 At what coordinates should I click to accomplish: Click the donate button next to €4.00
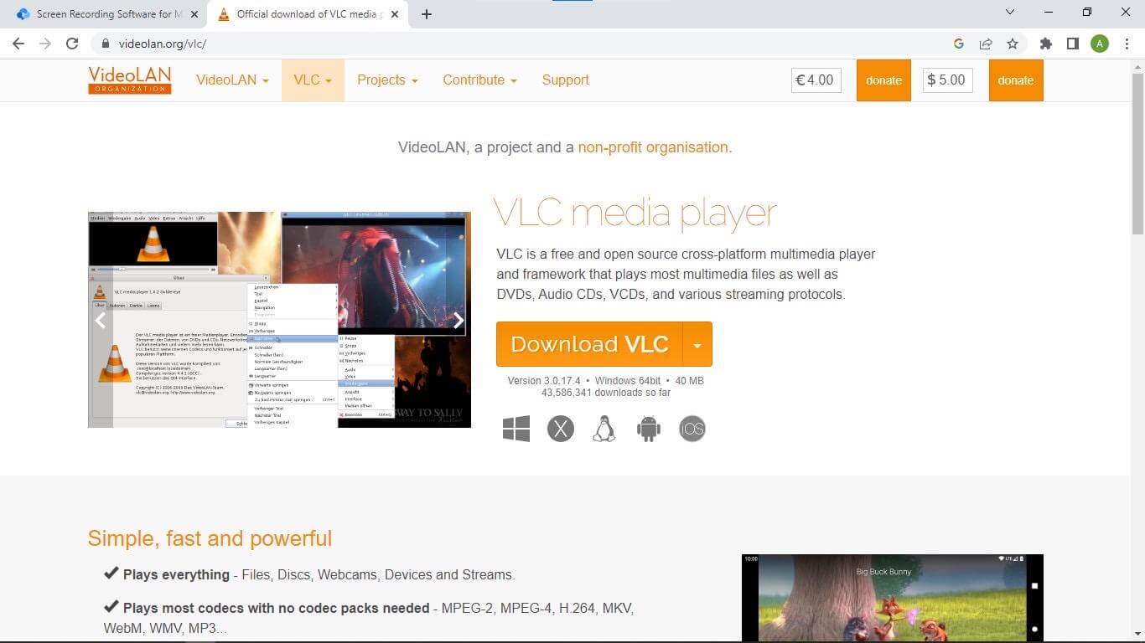[883, 80]
